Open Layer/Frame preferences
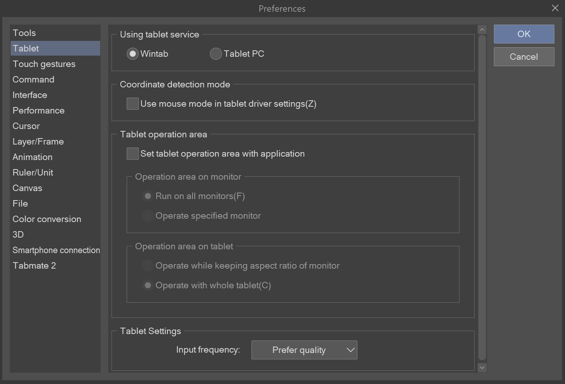Screen dimensions: 565x384 click(x=55, y=141)
